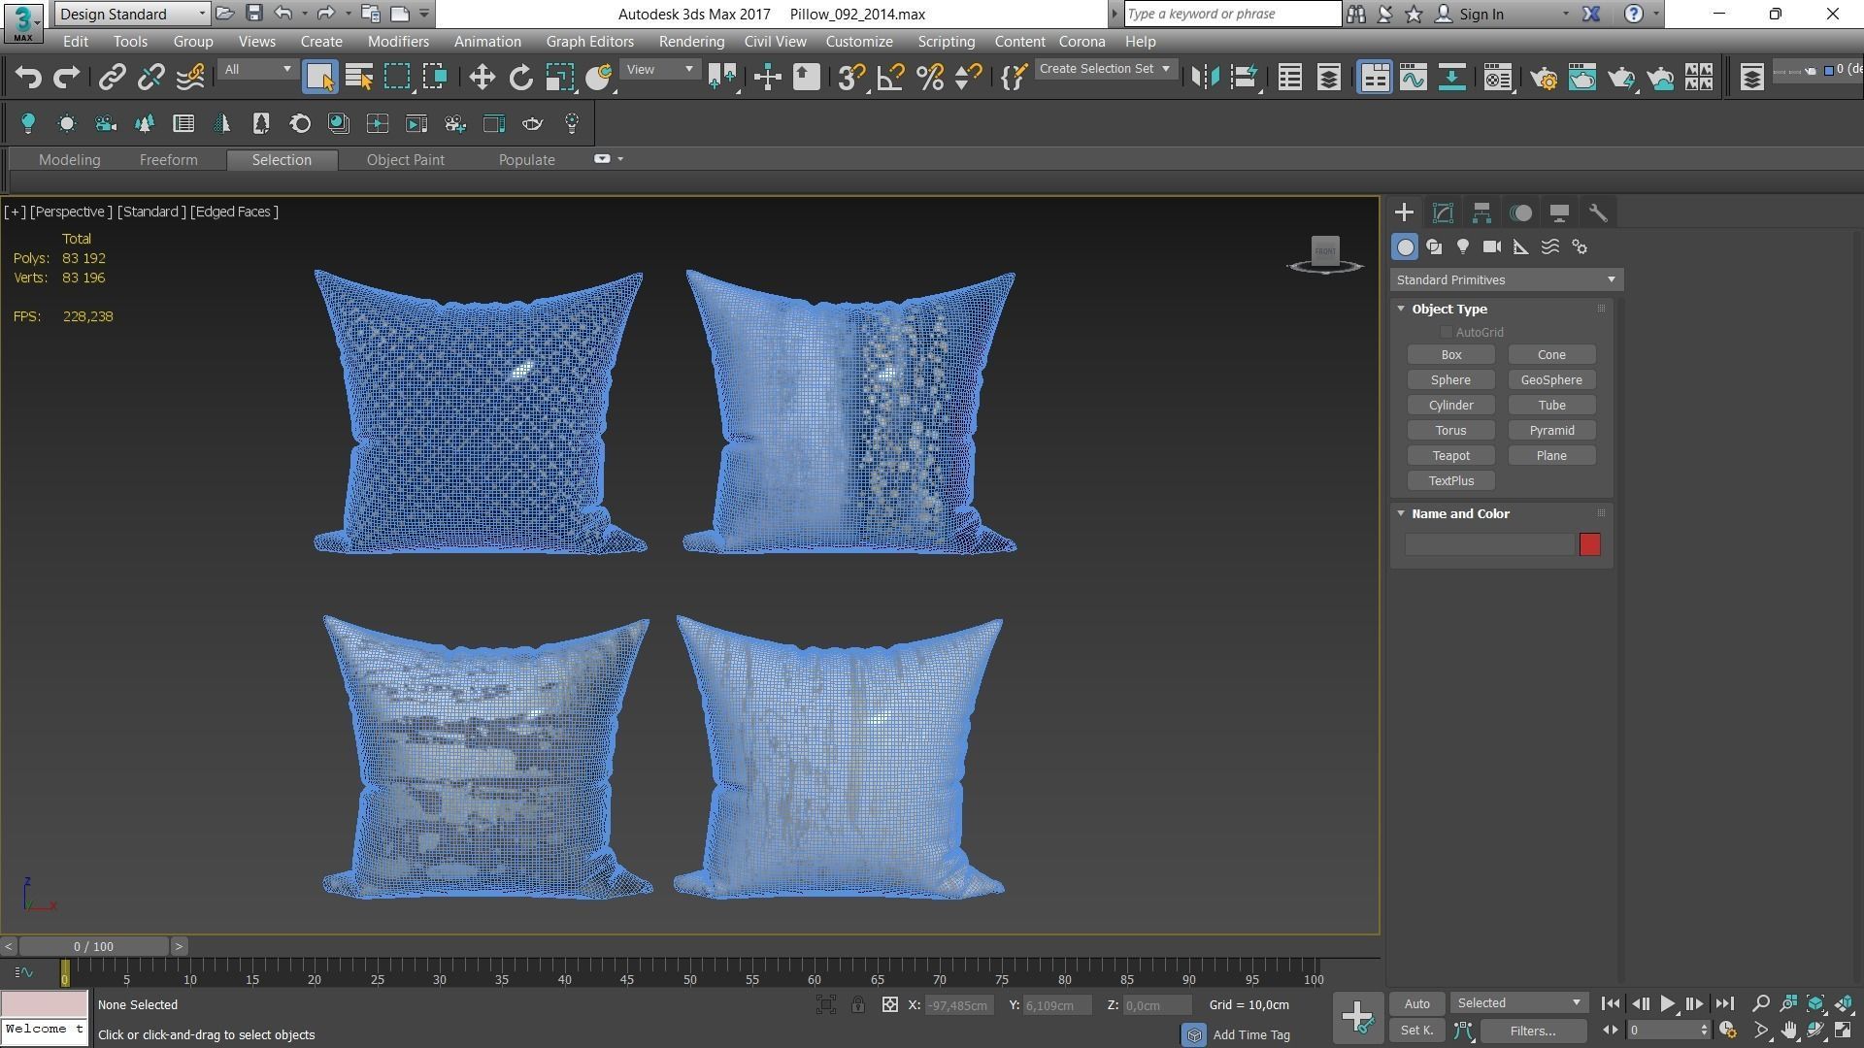
Task: Open the Display panel tab
Action: pyautogui.click(x=1559, y=213)
